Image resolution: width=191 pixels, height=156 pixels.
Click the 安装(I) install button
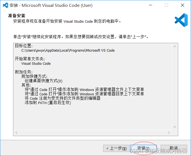(x=143, y=148)
